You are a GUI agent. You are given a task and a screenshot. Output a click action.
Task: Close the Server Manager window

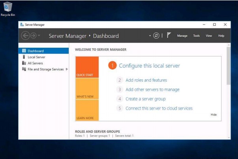click(x=225, y=24)
